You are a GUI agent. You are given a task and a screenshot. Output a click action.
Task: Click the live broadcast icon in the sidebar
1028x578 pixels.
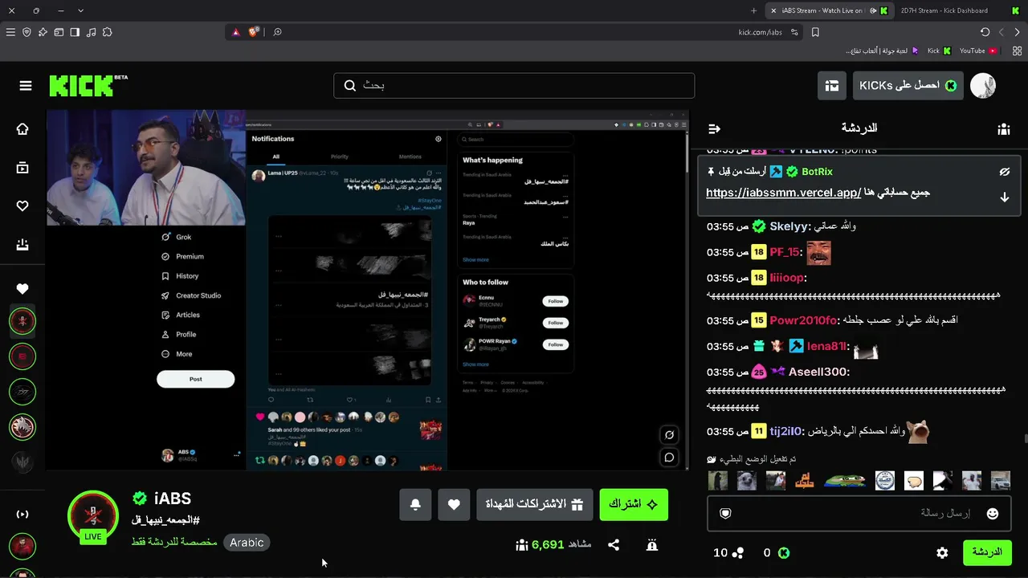click(22, 514)
